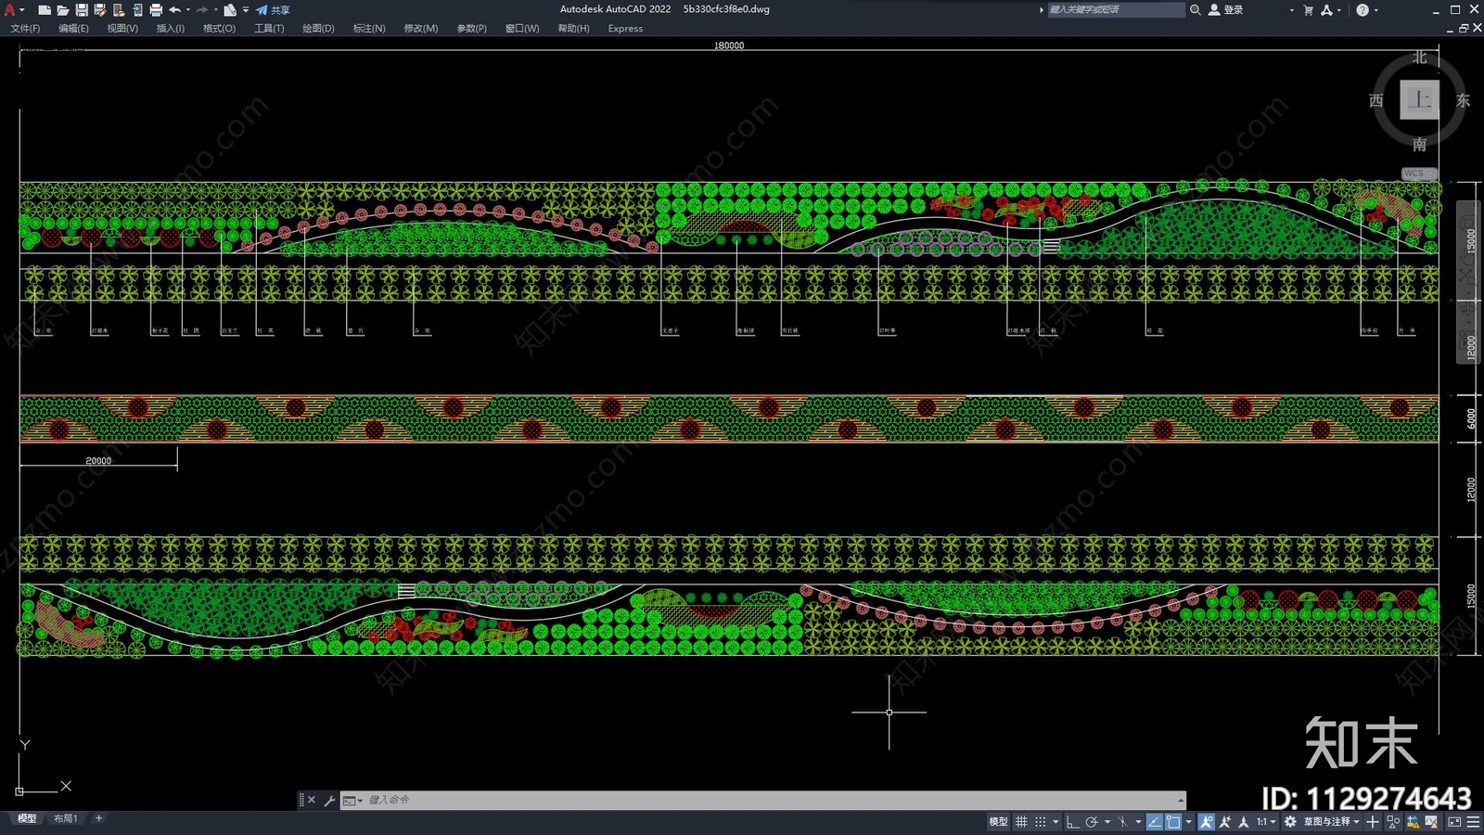Sign in via 登录 button
The width and height of the screenshot is (1484, 835).
click(x=1226, y=10)
